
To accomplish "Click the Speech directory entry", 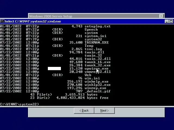I will tap(91, 30).
